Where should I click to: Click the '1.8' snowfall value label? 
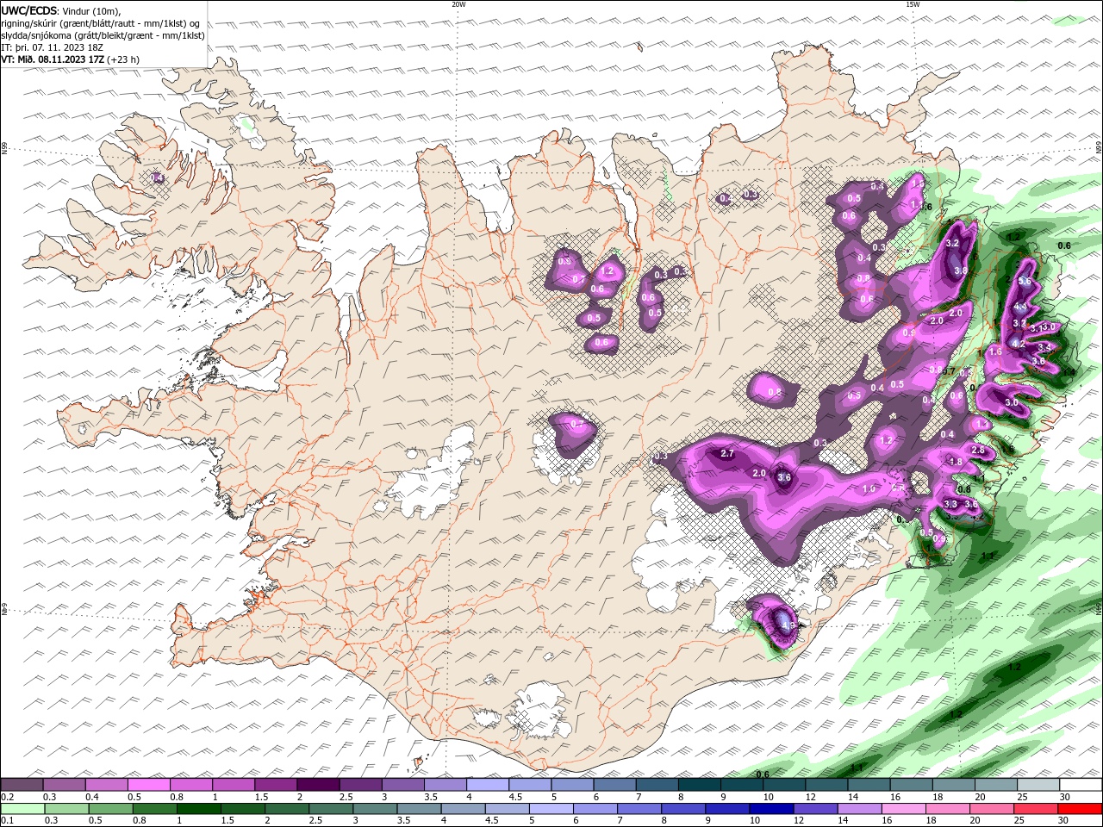point(956,463)
